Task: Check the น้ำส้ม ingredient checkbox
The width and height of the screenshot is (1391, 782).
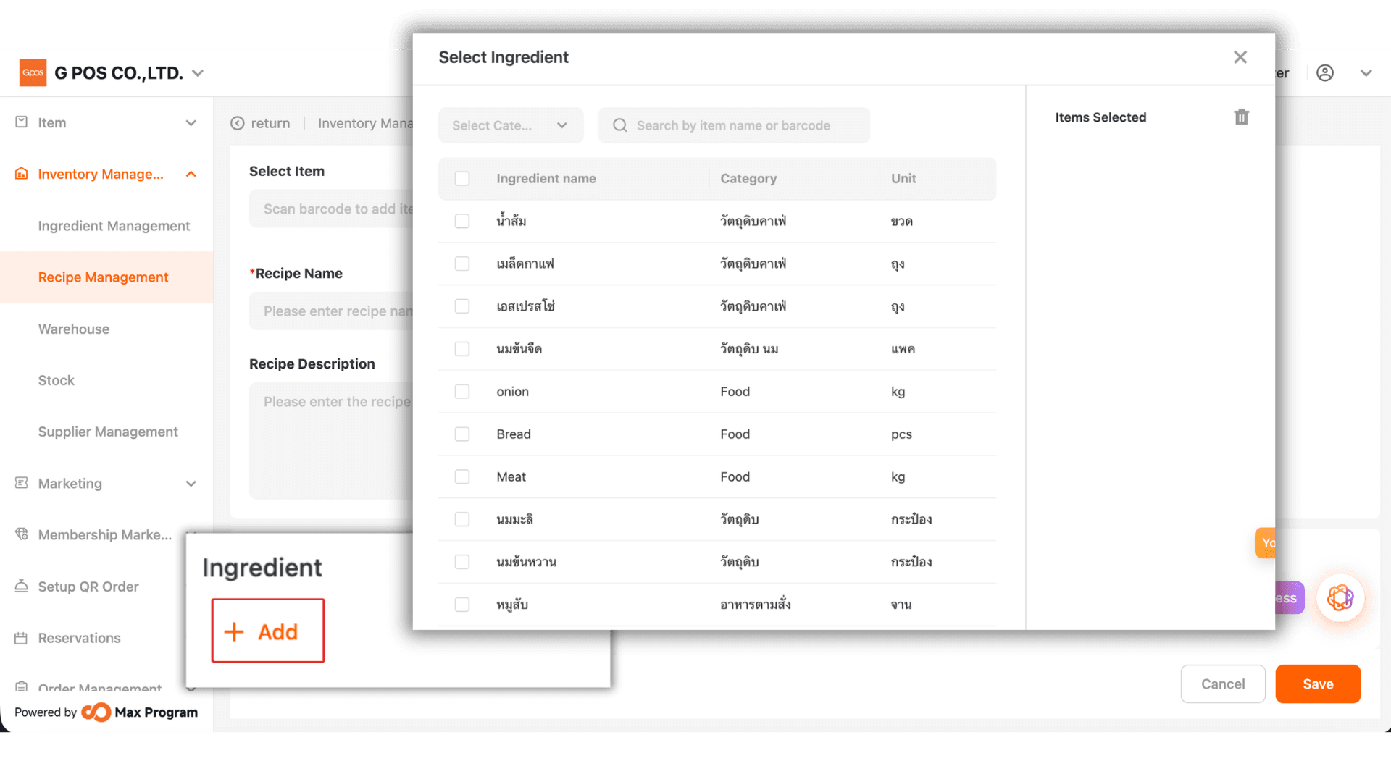Action: 462,222
